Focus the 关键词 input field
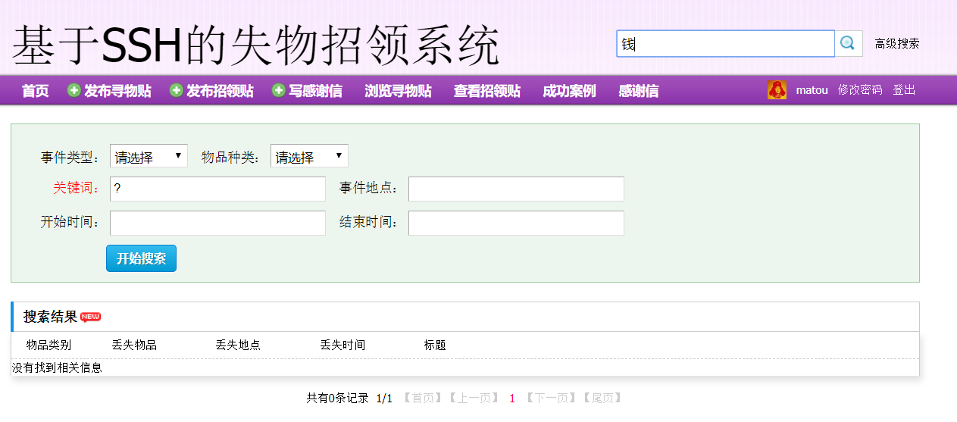This screenshot has width=957, height=422. (x=217, y=189)
